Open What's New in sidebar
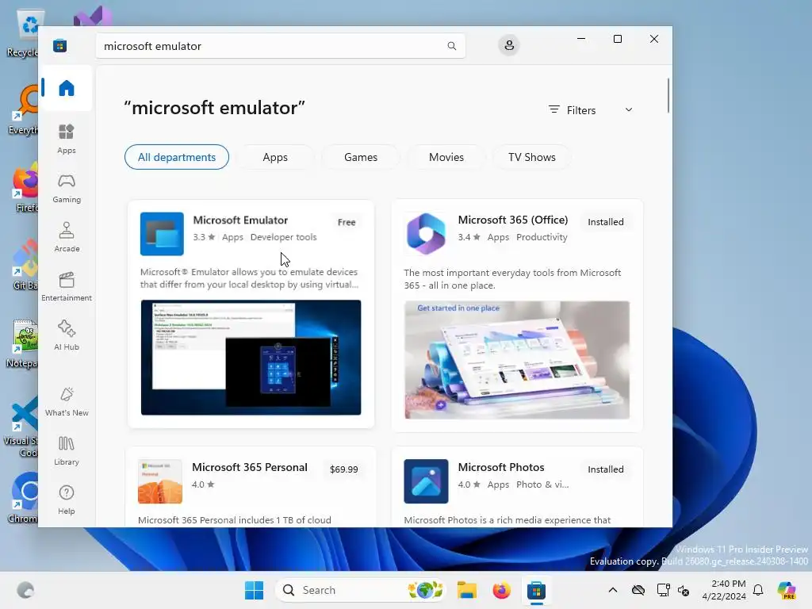 pyautogui.click(x=67, y=402)
